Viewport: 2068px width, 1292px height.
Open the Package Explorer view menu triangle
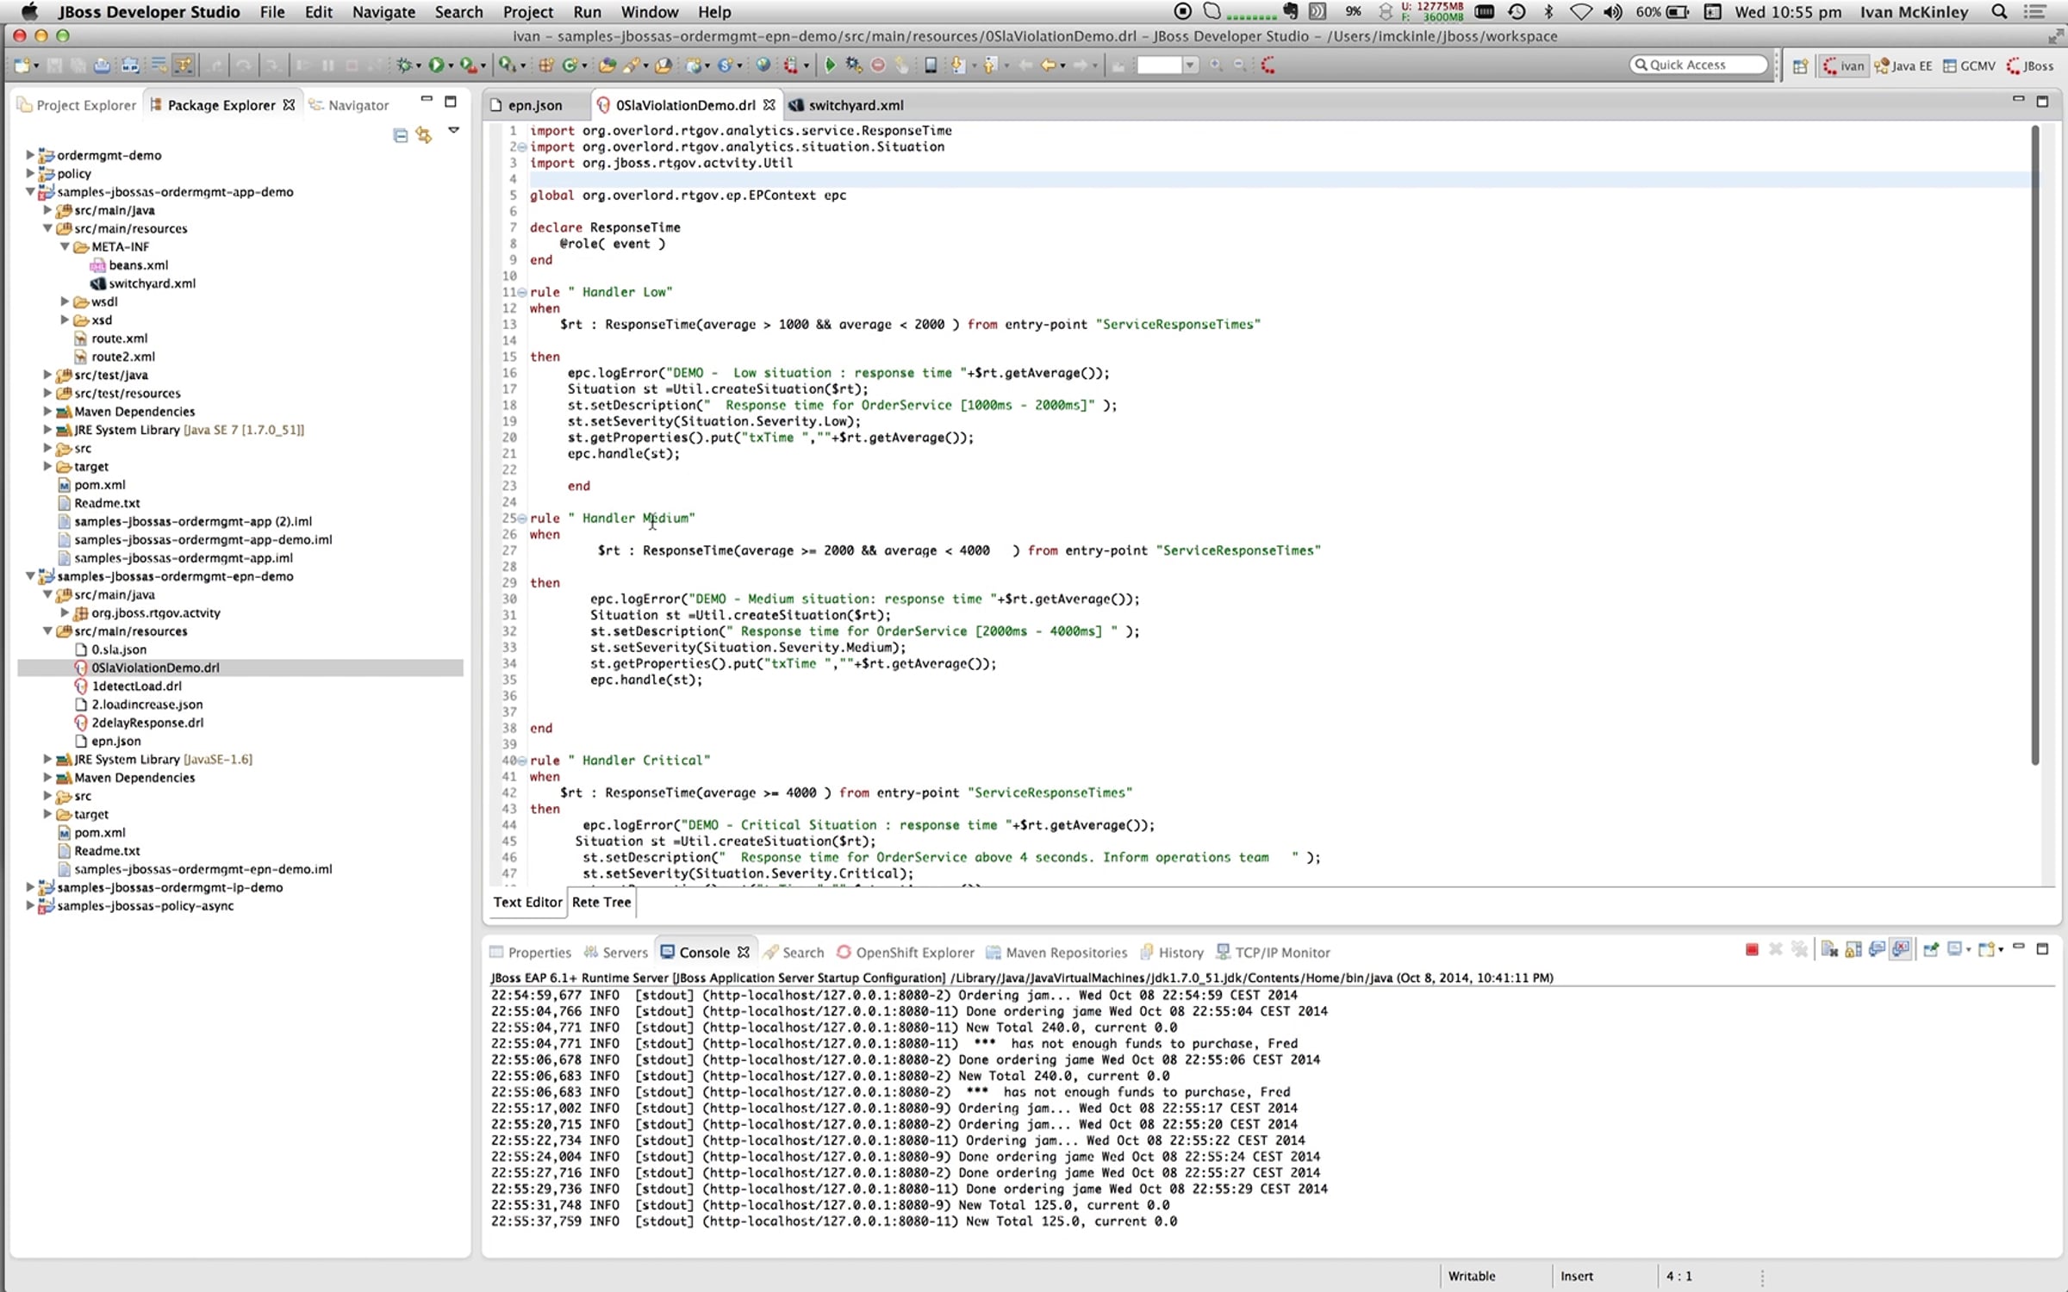454,131
